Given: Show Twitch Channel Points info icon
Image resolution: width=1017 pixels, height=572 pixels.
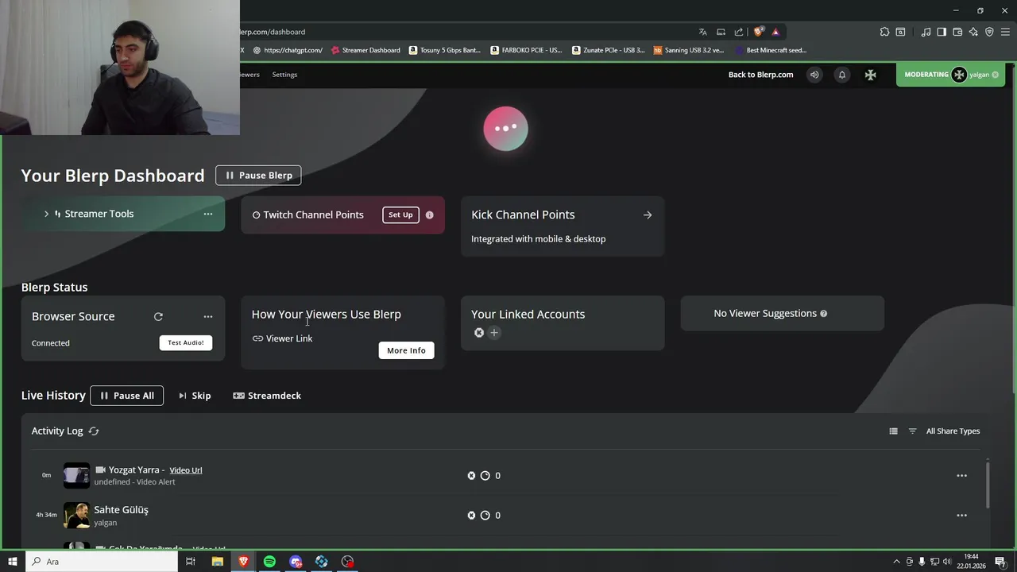Looking at the screenshot, I should pyautogui.click(x=430, y=214).
